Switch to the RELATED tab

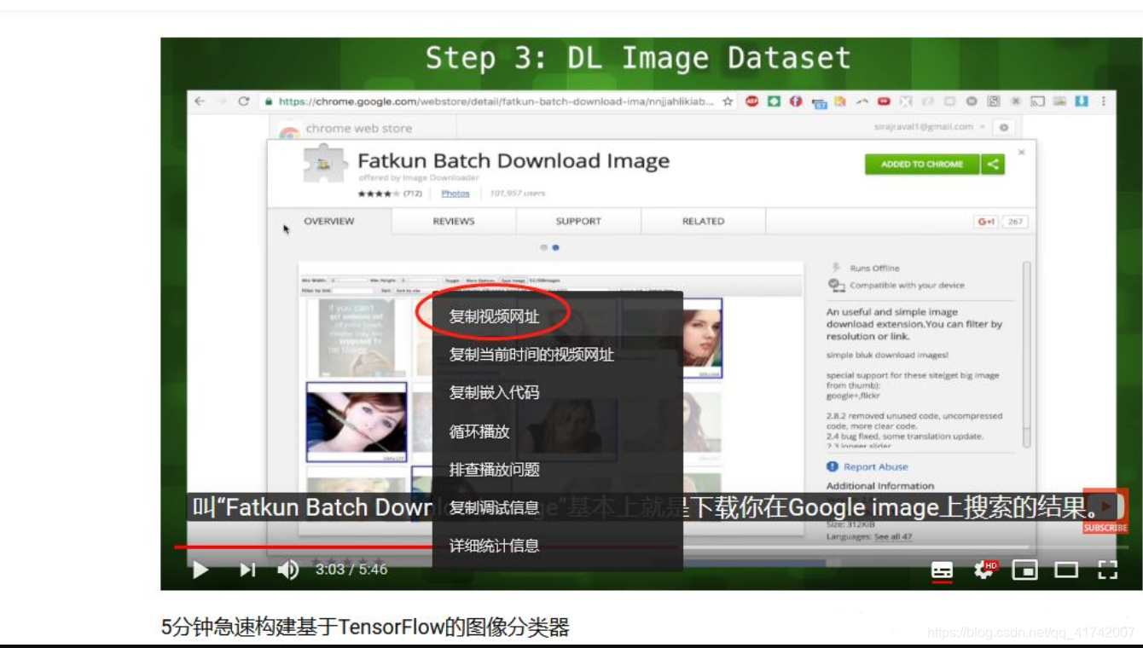pyautogui.click(x=703, y=222)
